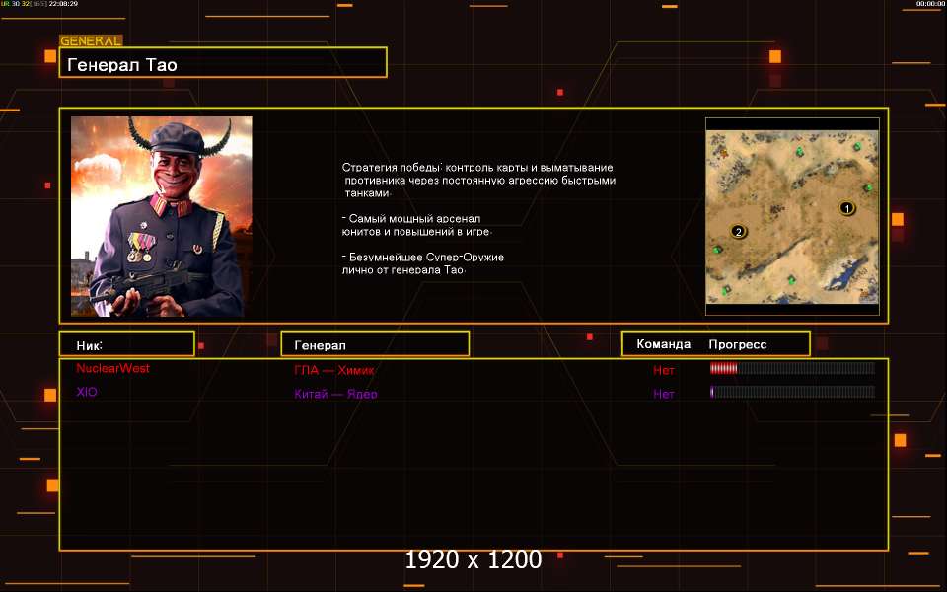Select player name XIO
947x592 pixels.
tap(87, 392)
